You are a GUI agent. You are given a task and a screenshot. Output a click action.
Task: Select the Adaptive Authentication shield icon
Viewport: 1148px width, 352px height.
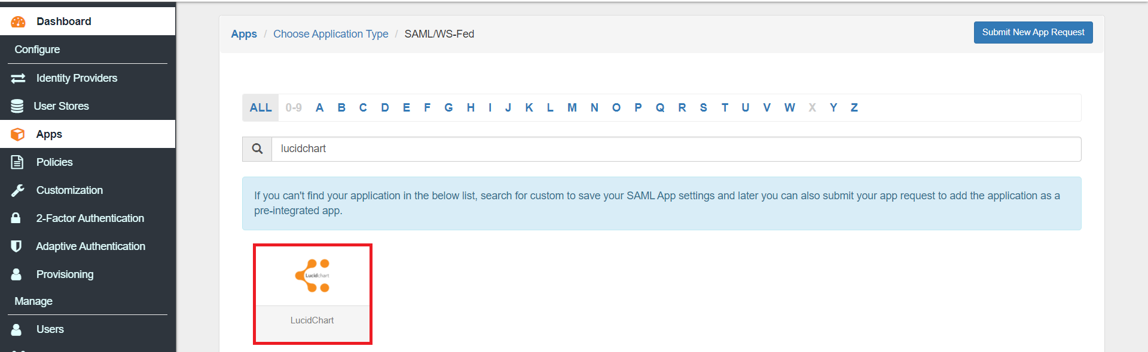pyautogui.click(x=17, y=246)
